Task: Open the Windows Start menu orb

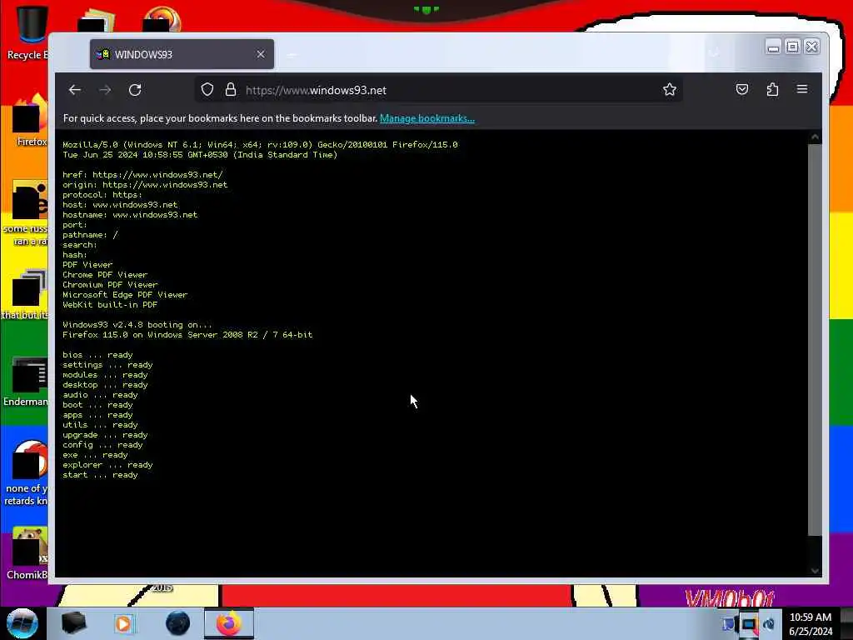Action: [x=22, y=623]
